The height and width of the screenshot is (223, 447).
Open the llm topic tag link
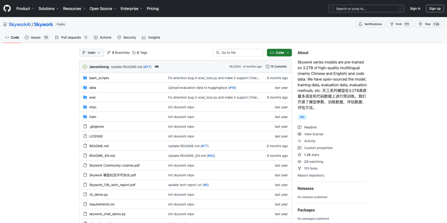(302, 117)
